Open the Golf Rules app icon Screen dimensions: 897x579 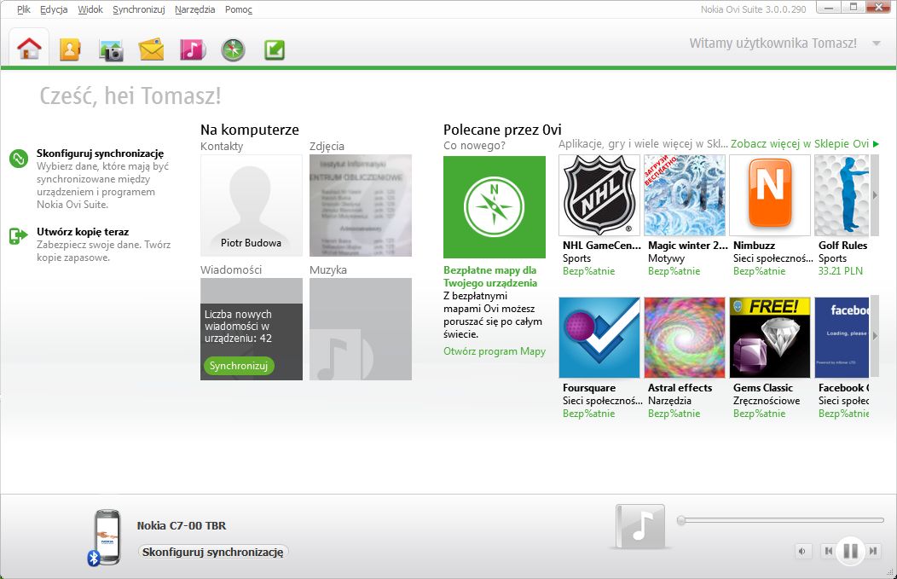click(x=842, y=195)
